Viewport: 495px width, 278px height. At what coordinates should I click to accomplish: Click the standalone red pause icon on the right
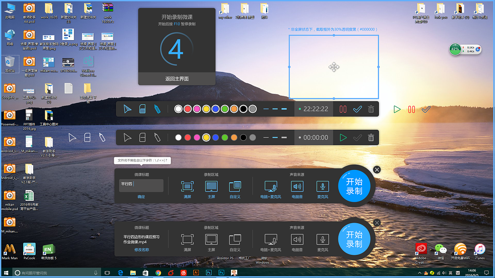point(411,109)
